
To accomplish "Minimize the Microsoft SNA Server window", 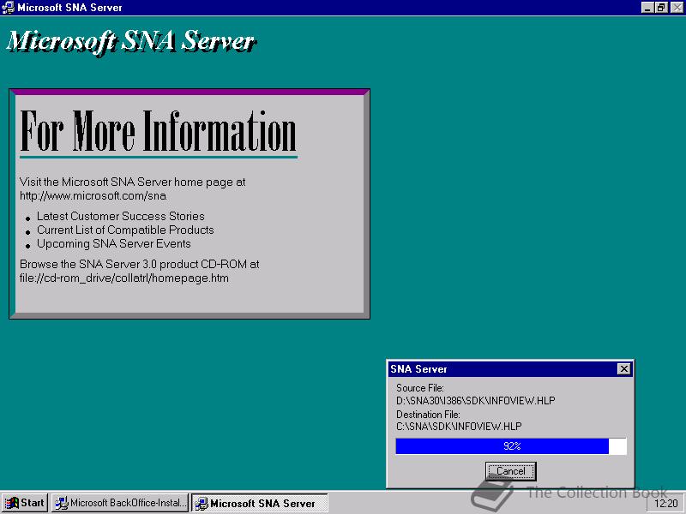I will pyautogui.click(x=647, y=8).
